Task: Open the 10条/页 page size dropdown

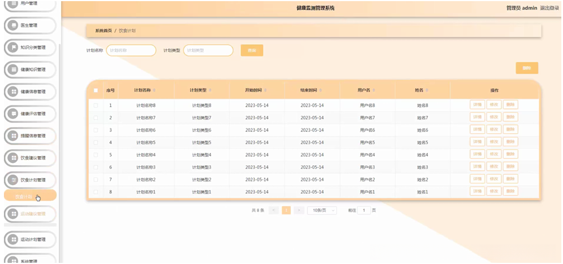Action: pyautogui.click(x=322, y=210)
